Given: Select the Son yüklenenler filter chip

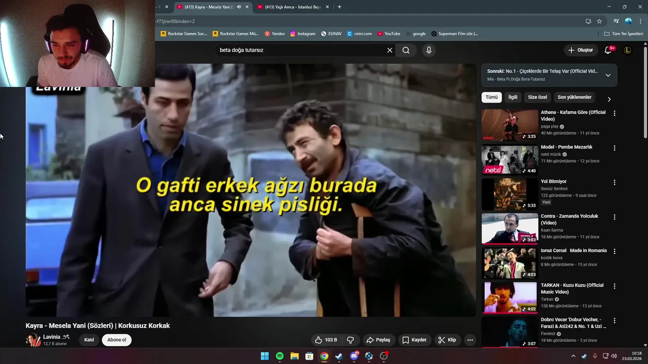Looking at the screenshot, I should click(575, 97).
